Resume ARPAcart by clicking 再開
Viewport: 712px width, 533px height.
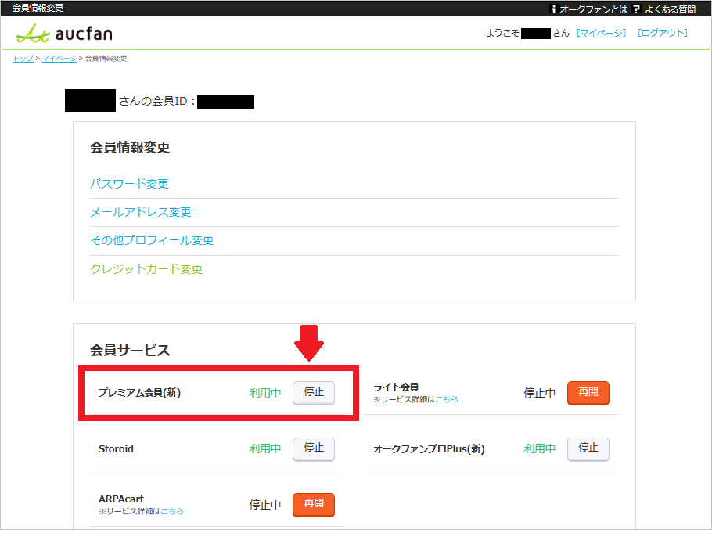click(313, 505)
